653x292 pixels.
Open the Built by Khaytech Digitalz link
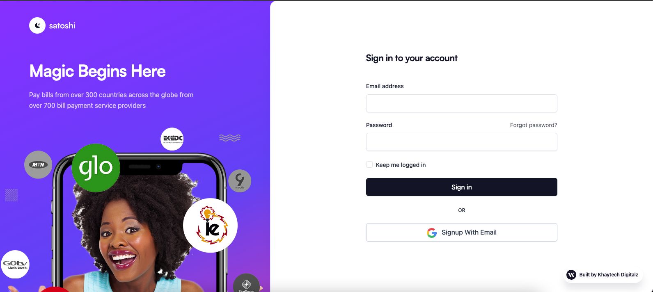(602, 275)
